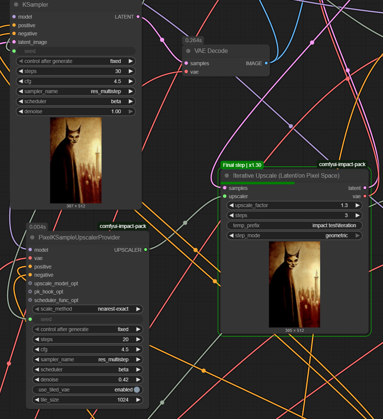Image resolution: width=383 pixels, height=419 pixels.
Task: Collapse the PixelKSampleUpscalerProvider node via title dot
Action: coord(32,237)
